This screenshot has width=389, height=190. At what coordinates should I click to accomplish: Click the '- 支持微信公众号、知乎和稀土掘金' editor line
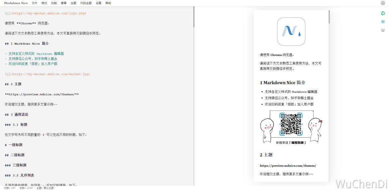pos(31,59)
